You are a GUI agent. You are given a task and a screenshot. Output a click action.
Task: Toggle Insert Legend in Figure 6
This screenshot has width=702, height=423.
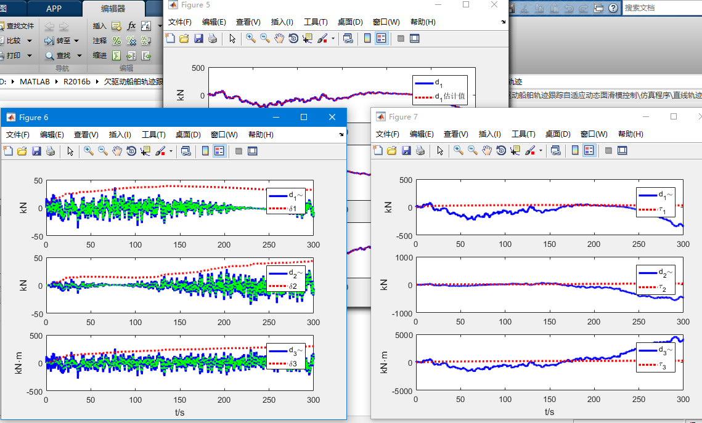(x=219, y=151)
